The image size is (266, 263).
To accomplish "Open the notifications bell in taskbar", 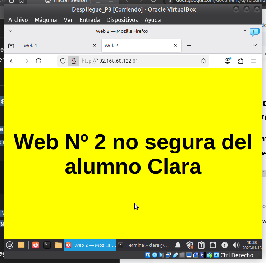I will coord(178,245).
